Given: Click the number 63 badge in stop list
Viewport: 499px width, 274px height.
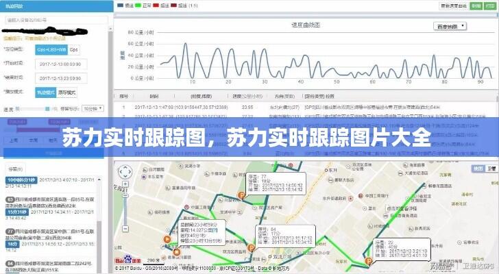Looking at the screenshot, I should [x=10, y=200].
